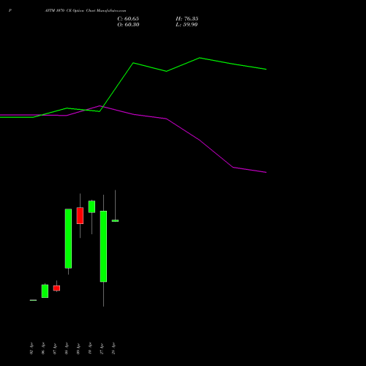Click the 08 Apr date axis label

(67, 348)
